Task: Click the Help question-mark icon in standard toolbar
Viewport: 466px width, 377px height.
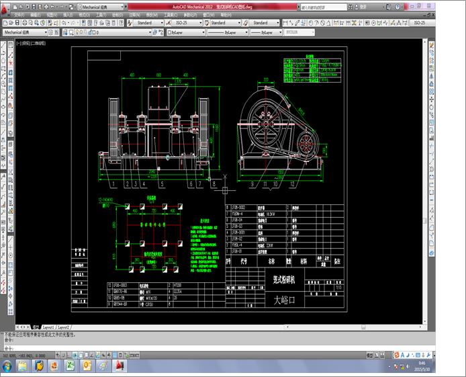Action: tap(122, 23)
